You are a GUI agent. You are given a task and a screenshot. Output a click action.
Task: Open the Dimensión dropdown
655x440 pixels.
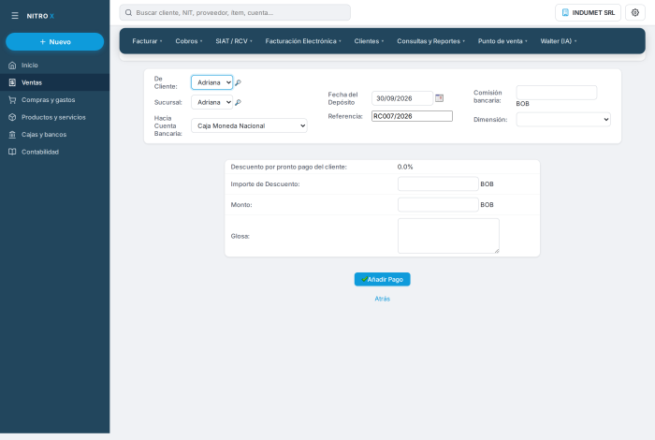[x=563, y=120]
